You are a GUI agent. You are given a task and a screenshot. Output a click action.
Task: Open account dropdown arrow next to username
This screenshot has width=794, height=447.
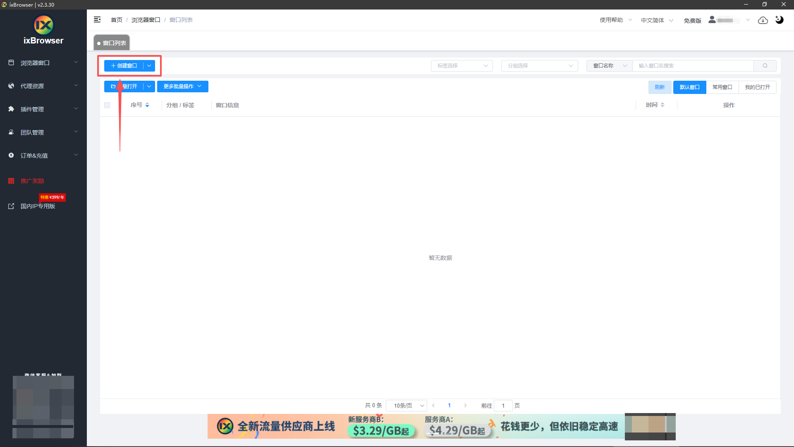point(748,20)
